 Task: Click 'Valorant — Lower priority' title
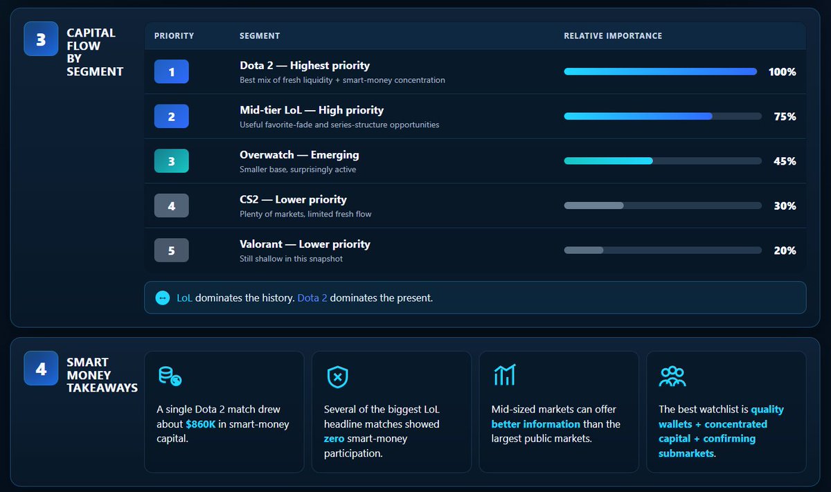point(305,244)
